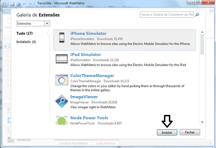The image size is (216, 148).
Task: Open the Extensões category dropdown
Action: point(47,24)
